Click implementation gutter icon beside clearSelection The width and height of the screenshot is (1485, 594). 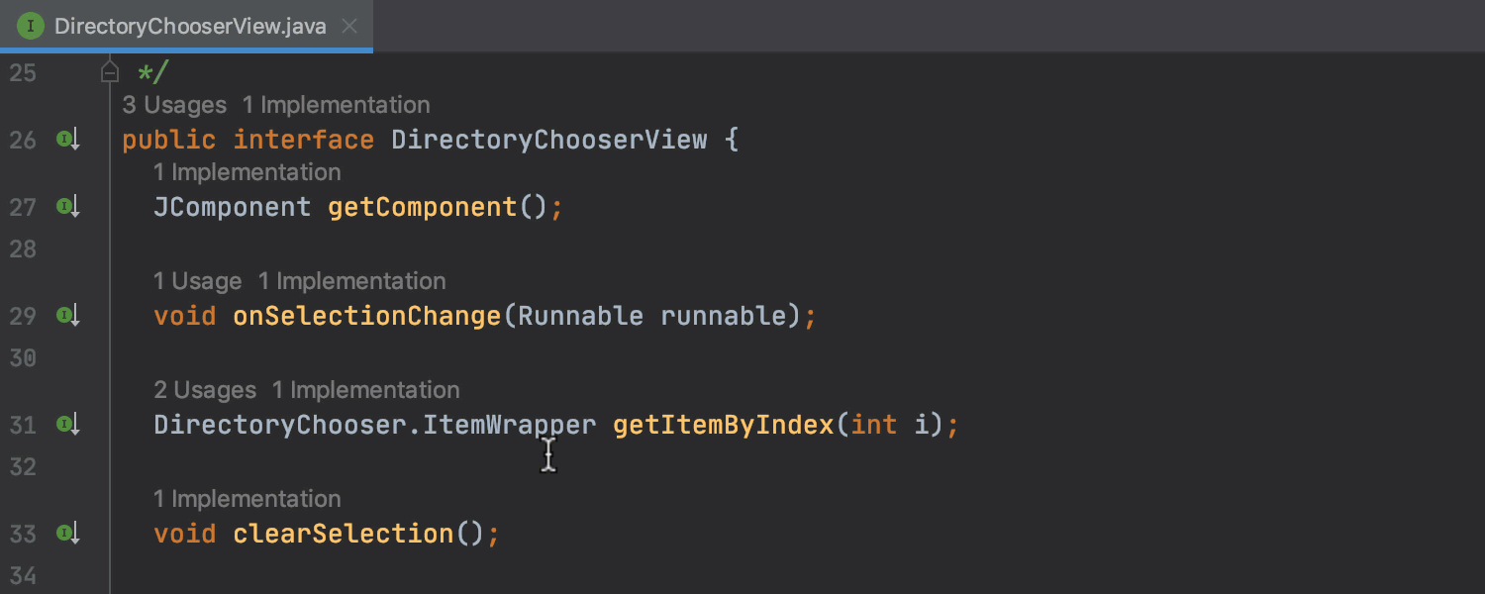tap(67, 534)
